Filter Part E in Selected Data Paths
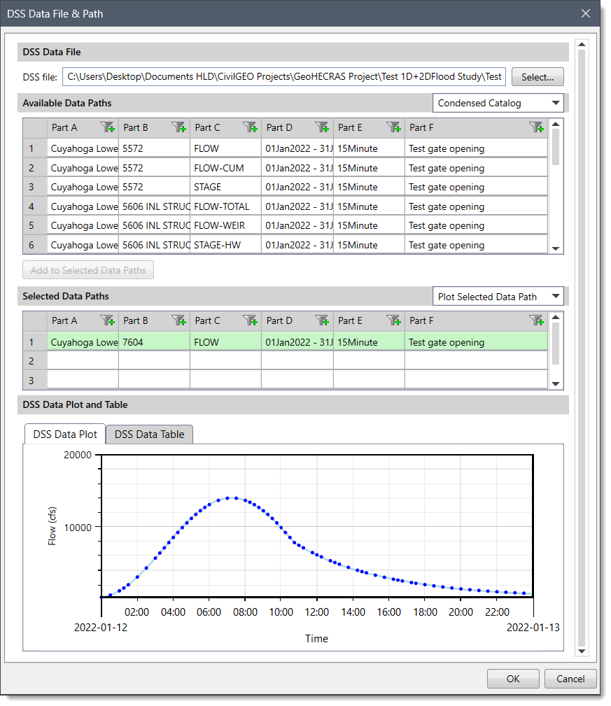Screen dimensions: 611x706 393,320
